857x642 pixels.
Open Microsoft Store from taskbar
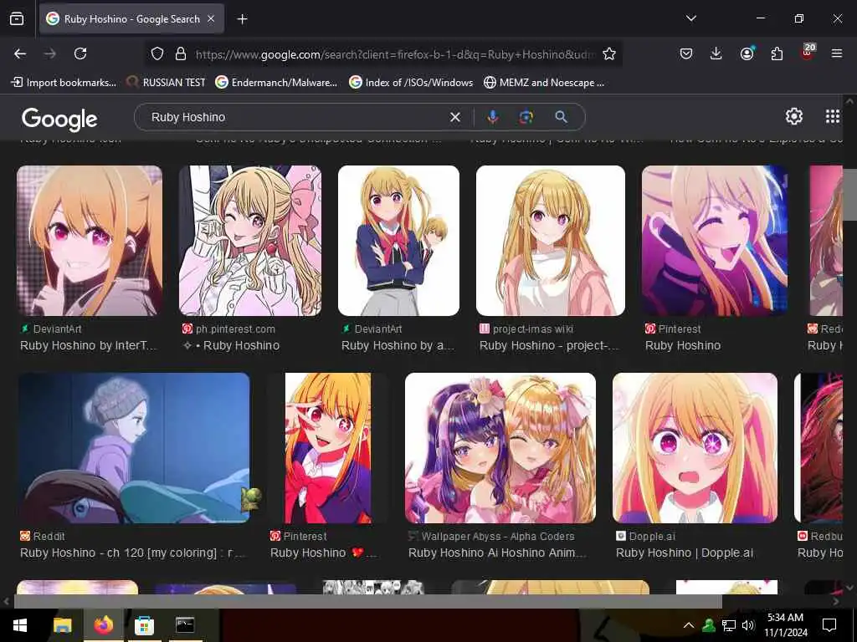point(144,625)
